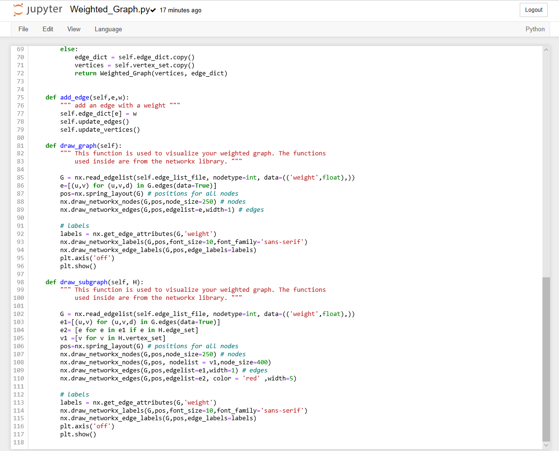Open the View menu
Image resolution: width=559 pixels, height=451 pixels.
tap(74, 29)
